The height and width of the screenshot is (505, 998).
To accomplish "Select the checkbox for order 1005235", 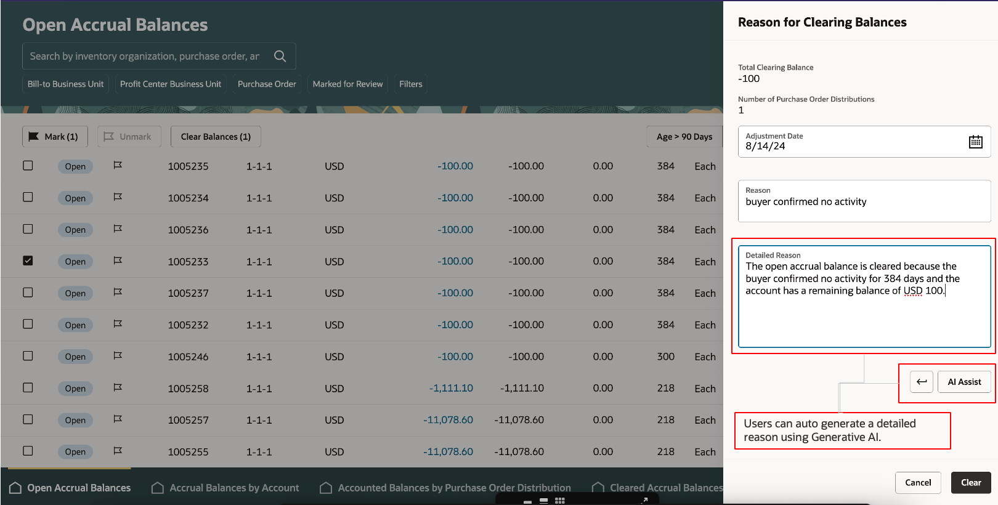I will [x=28, y=166].
